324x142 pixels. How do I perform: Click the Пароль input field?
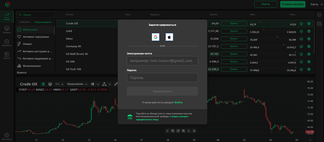click(x=162, y=78)
